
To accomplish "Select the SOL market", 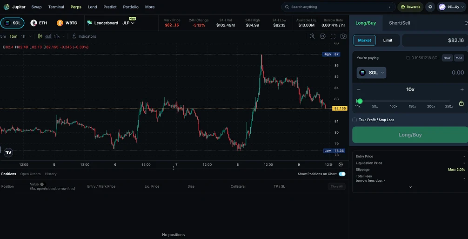I will [x=13, y=23].
